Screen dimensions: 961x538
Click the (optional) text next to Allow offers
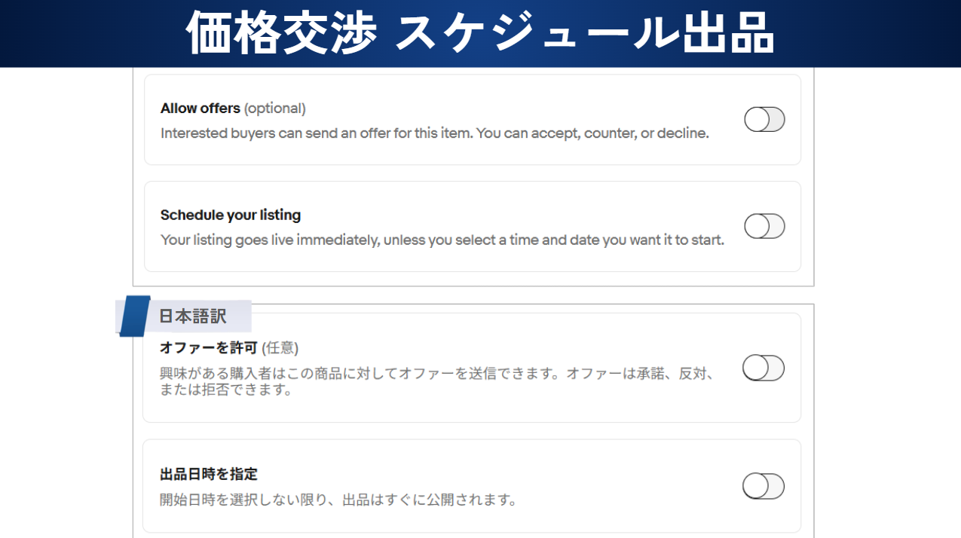coord(274,109)
